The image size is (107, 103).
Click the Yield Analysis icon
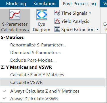(57, 21)
